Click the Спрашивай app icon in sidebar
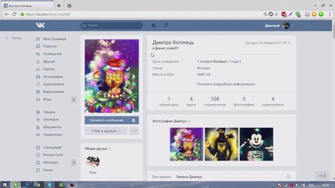Screen dimensions: 335x188 tap(38, 147)
